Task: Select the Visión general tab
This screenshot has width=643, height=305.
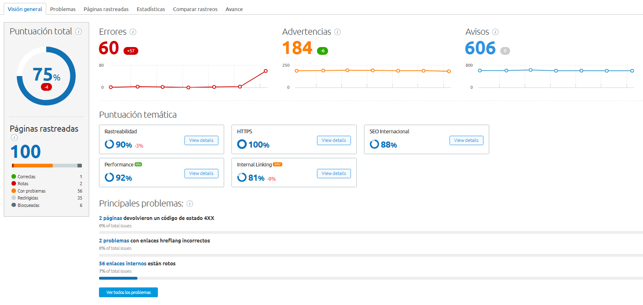Action: (x=25, y=9)
